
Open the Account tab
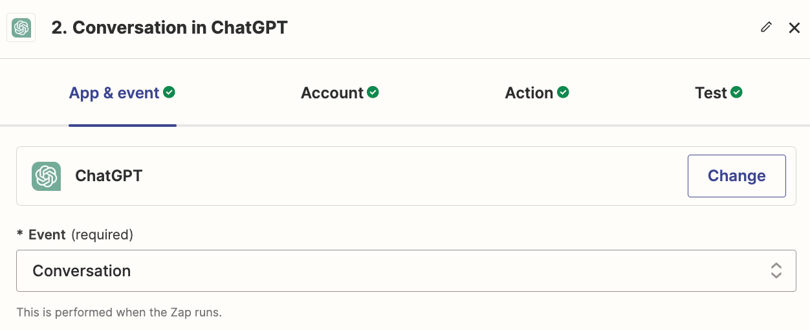332,93
